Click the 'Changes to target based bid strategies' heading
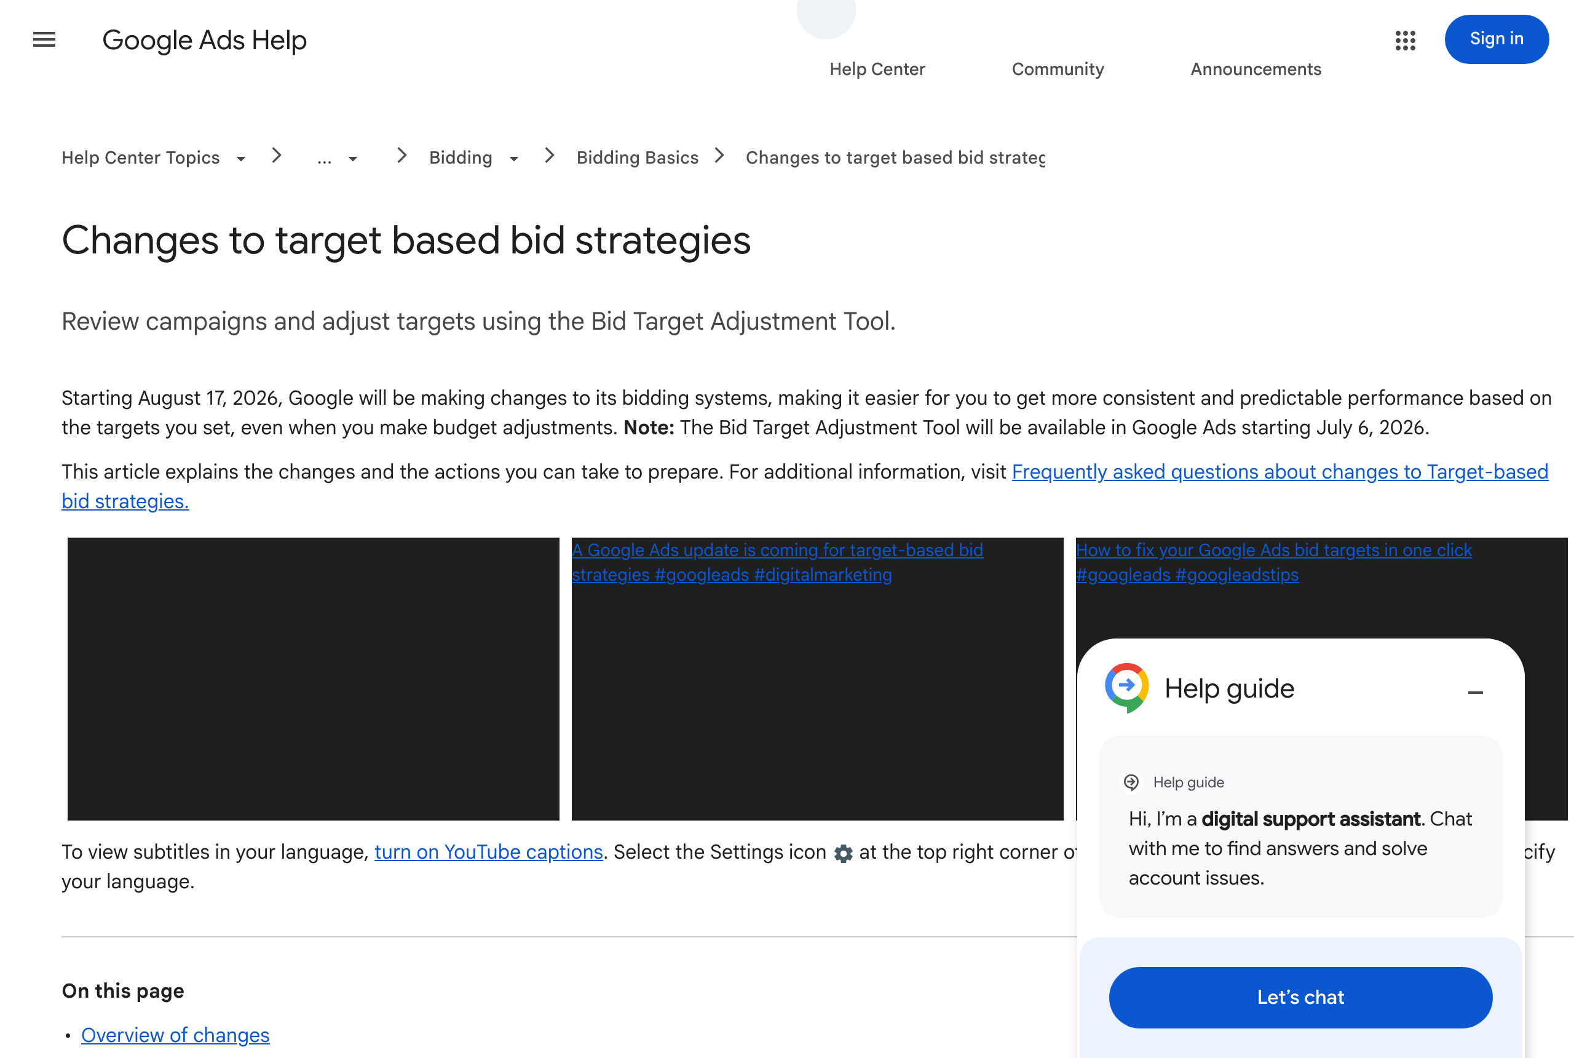 click(406, 241)
